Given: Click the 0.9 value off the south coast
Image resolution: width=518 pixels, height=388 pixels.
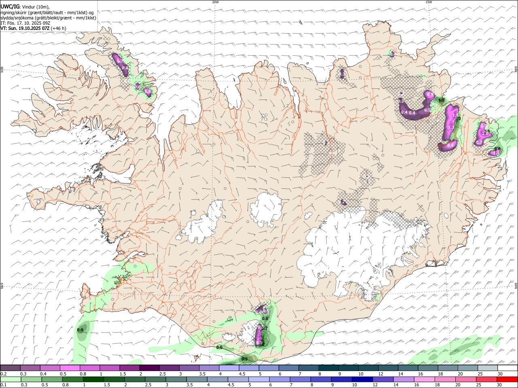Looking at the screenshot, I should click(x=244, y=359).
